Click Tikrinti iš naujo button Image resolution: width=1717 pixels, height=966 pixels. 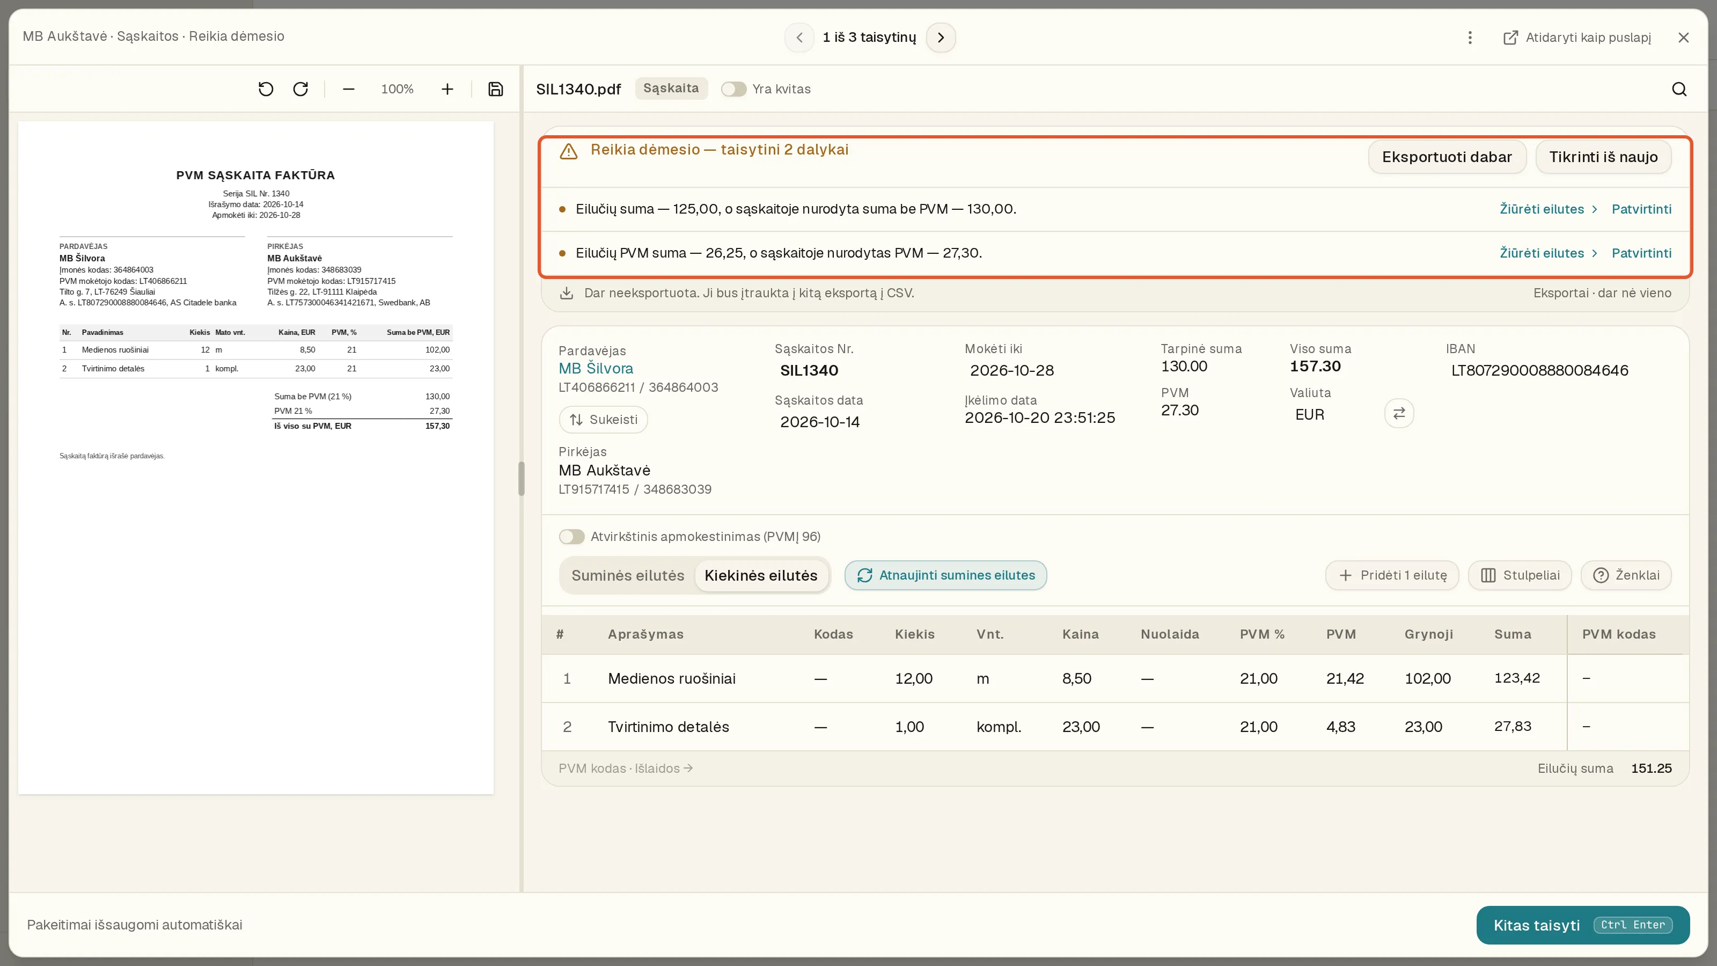pos(1603,157)
